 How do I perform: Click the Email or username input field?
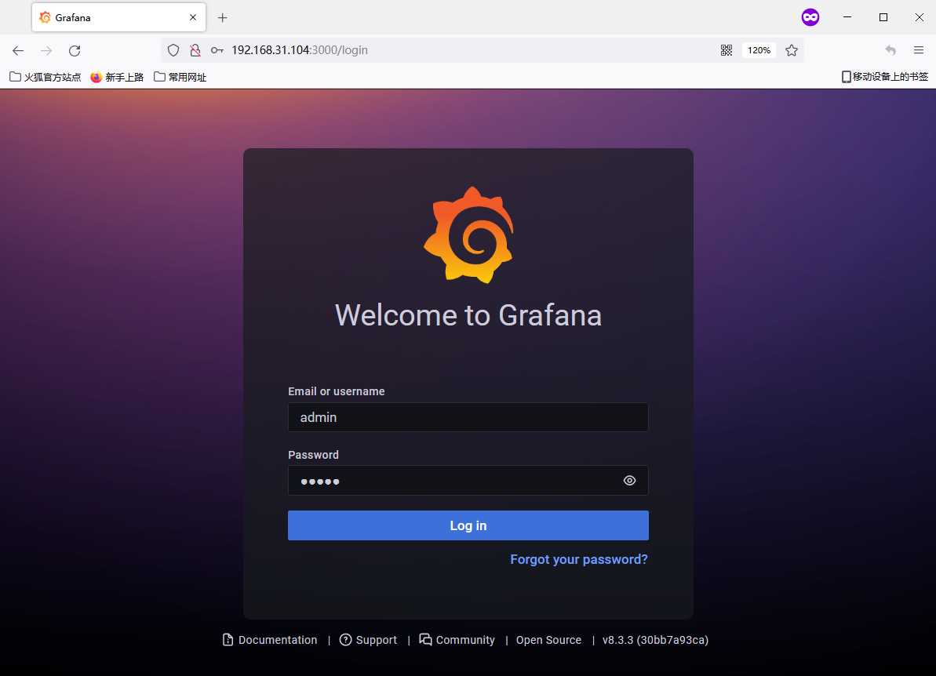pyautogui.click(x=468, y=417)
